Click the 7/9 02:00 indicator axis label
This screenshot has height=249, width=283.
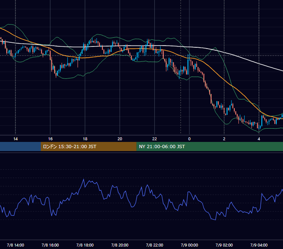[x=224, y=245]
